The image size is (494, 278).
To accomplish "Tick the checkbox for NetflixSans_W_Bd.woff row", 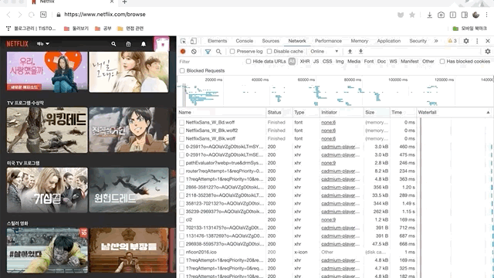I will pyautogui.click(x=182, y=122).
